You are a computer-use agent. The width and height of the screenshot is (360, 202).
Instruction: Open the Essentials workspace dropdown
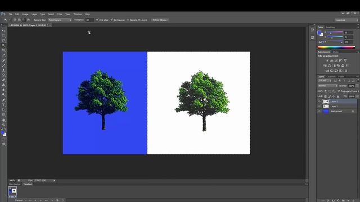[x=346, y=20]
